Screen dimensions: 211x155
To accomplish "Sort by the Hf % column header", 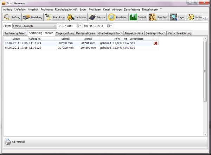I will click(x=117, y=39).
